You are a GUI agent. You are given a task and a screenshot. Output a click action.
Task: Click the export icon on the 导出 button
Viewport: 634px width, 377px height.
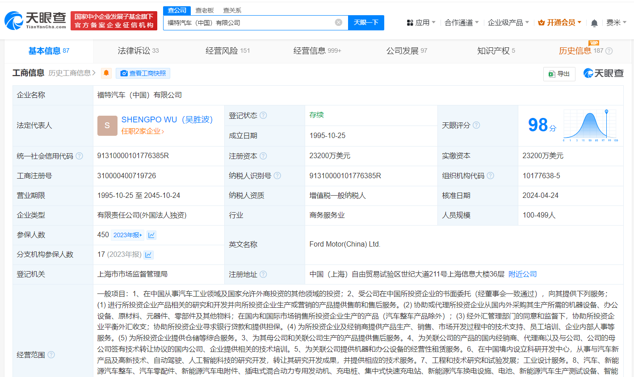click(553, 74)
